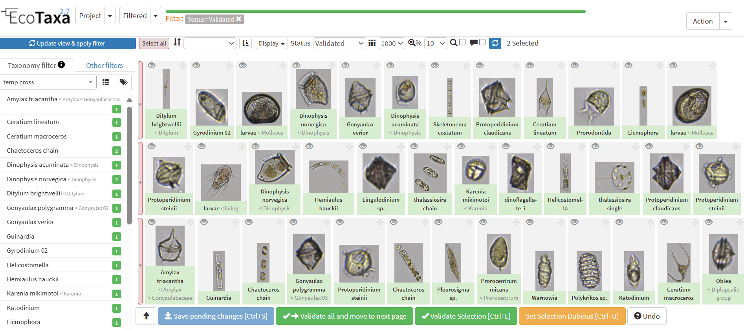Screen dimensions: 744x330
Task: Click the eye icon on Skeletonema costatum image
Action: coord(435,66)
